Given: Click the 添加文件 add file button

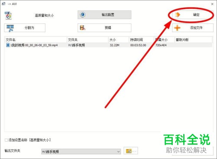Looking at the screenshot, I should 193,28.
